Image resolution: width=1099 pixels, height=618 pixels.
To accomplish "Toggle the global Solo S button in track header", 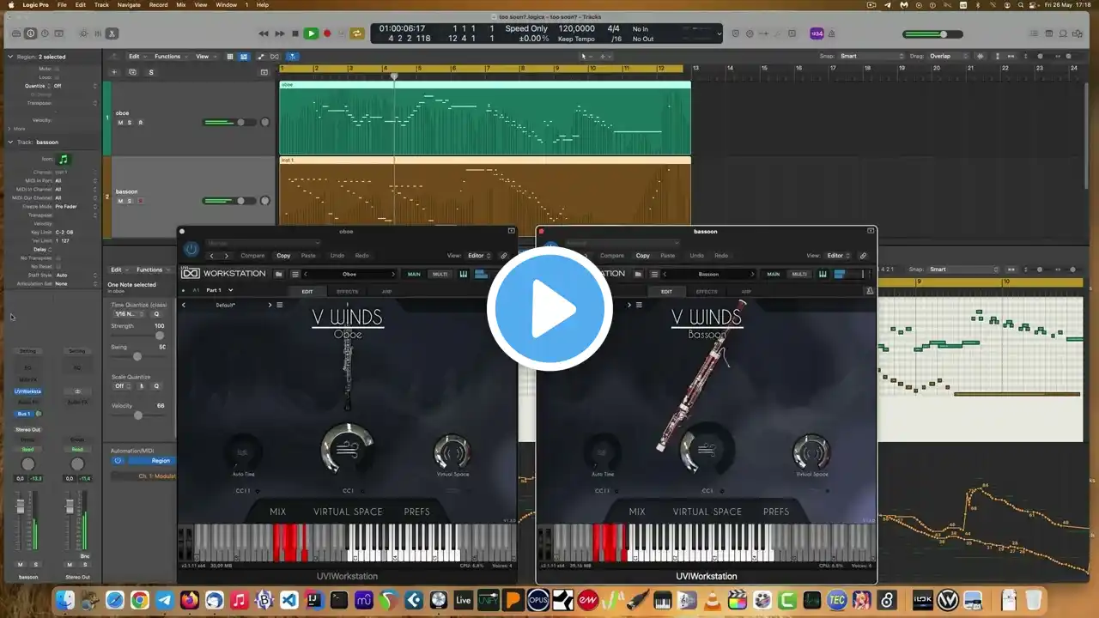I will click(x=151, y=72).
